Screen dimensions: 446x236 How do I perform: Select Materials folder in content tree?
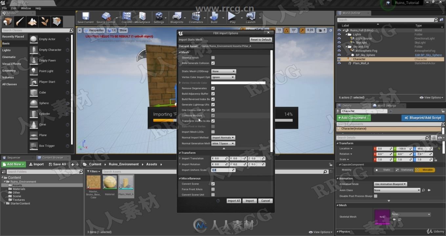click(x=19, y=189)
